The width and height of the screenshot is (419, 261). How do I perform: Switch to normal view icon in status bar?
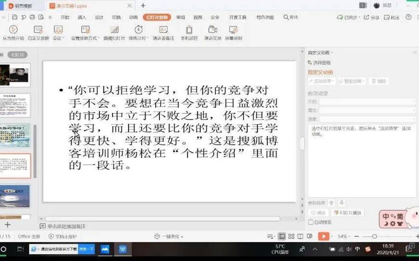coord(282,236)
